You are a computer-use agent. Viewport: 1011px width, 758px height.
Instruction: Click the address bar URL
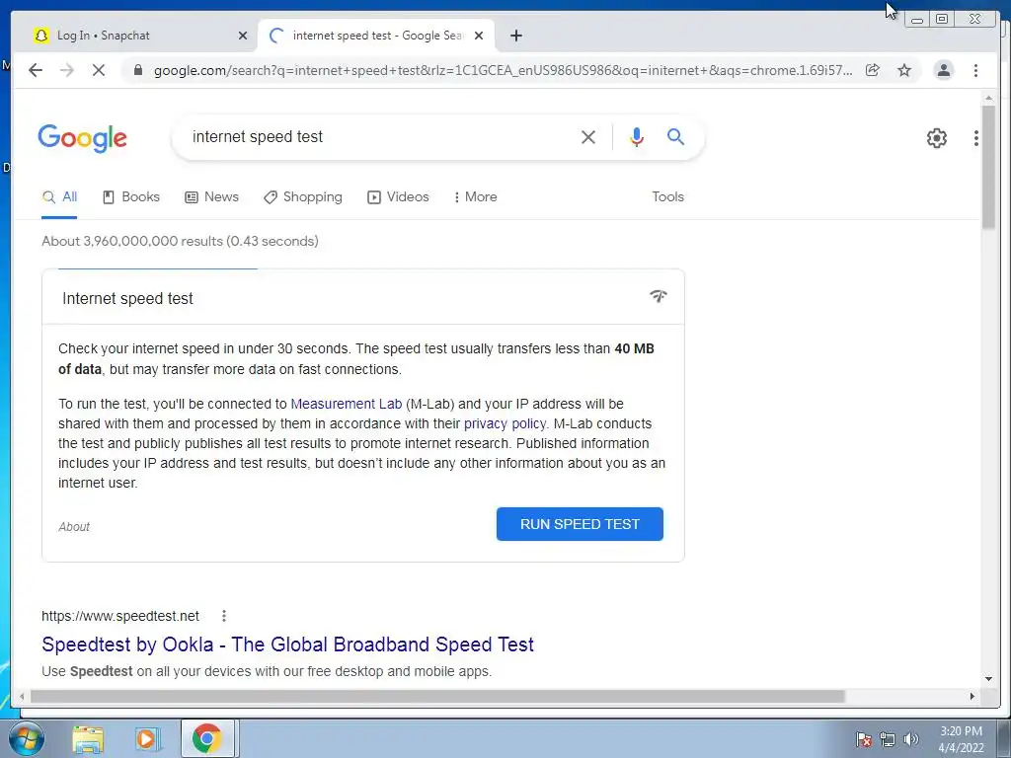point(503,70)
